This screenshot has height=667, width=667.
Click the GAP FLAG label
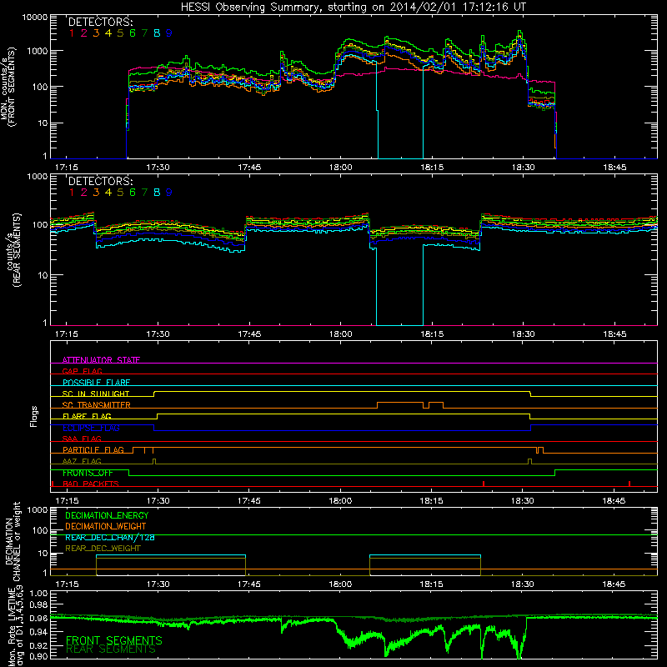pyautogui.click(x=82, y=371)
